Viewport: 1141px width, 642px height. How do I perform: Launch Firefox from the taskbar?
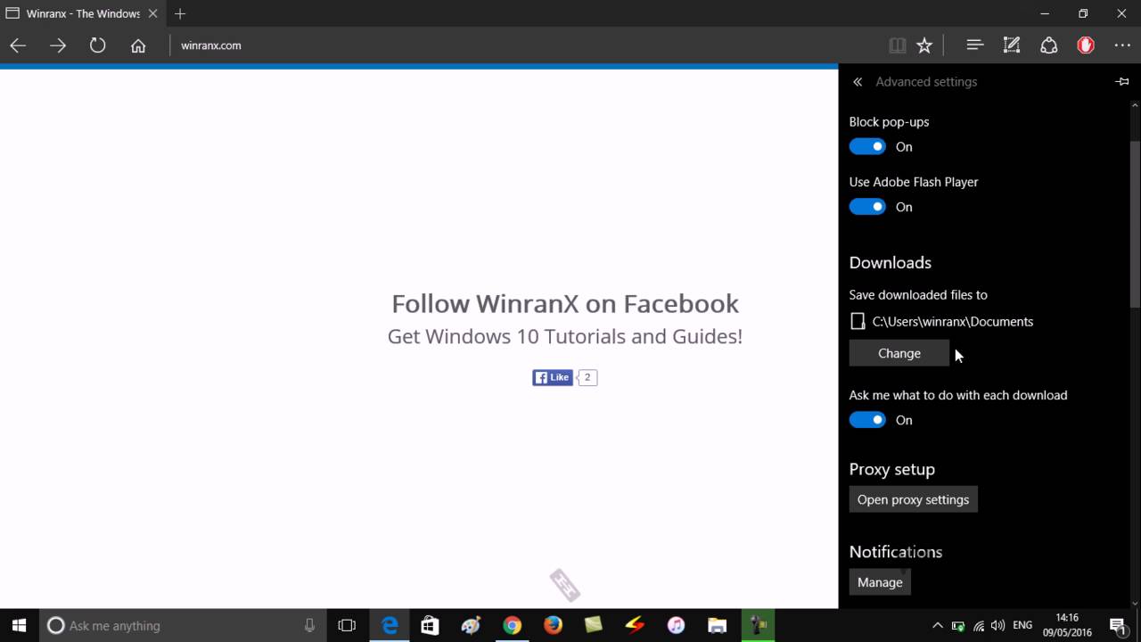click(553, 625)
